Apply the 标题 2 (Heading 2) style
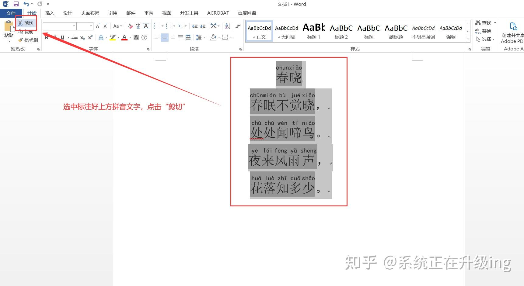Image resolution: width=524 pixels, height=286 pixels. tap(341, 31)
